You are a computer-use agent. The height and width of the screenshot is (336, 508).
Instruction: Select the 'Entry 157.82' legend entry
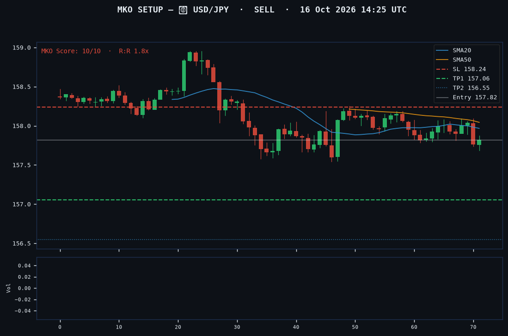click(x=466, y=97)
